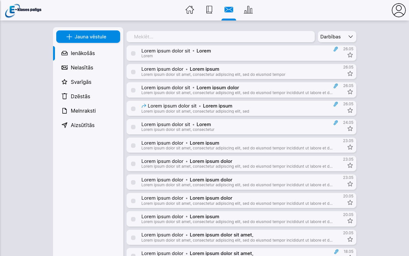Check the last 20.05 message checkbox

point(133,238)
